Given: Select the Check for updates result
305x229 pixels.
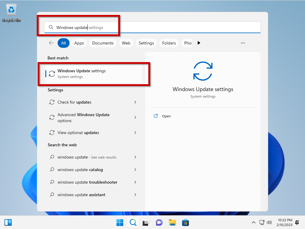Looking at the screenshot, I should point(93,102).
